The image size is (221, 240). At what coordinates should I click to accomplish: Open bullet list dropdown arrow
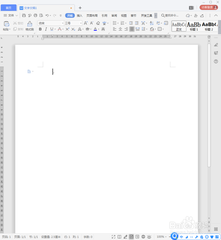pos(118,23)
